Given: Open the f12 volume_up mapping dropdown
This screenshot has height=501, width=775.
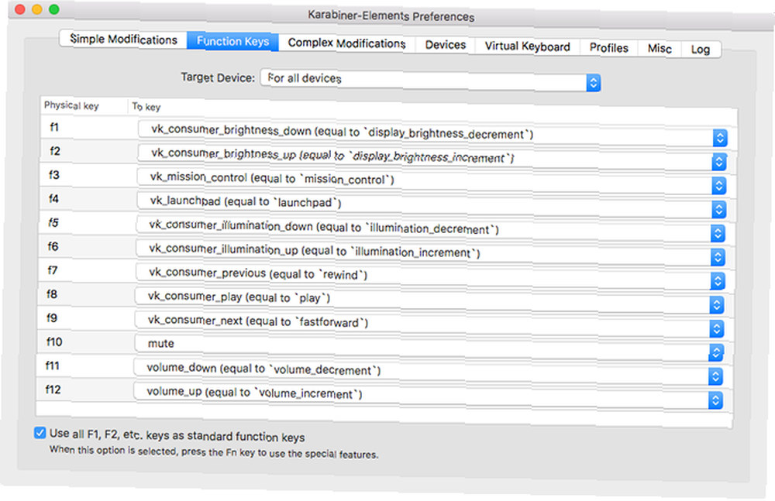Looking at the screenshot, I should pos(428,394).
